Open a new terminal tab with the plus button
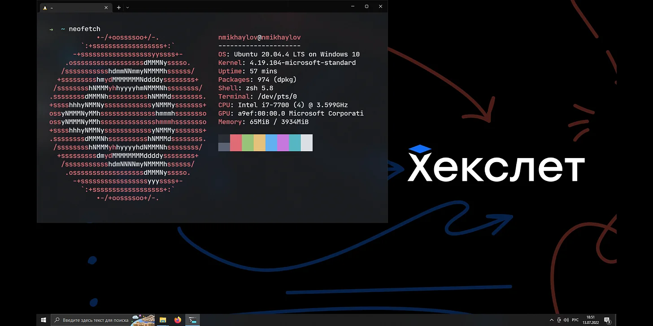Screen dimensions: 653x326 [x=118, y=7]
